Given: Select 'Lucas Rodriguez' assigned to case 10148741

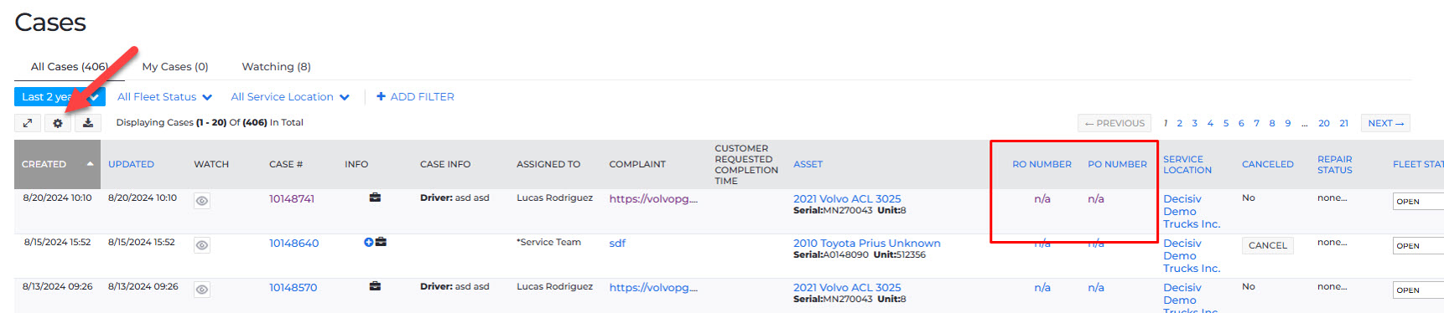Looking at the screenshot, I should [x=554, y=198].
